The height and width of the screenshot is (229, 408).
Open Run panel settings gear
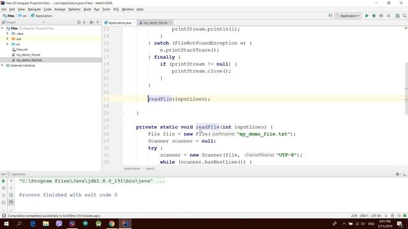[x=398, y=174]
